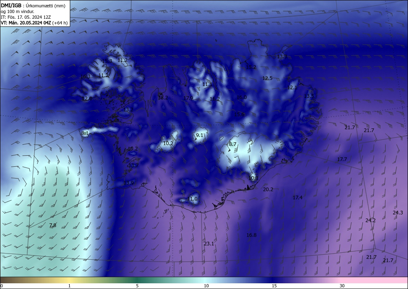Click the '10' label on the color scale
Screen dimensions: 408x289
coord(206,286)
